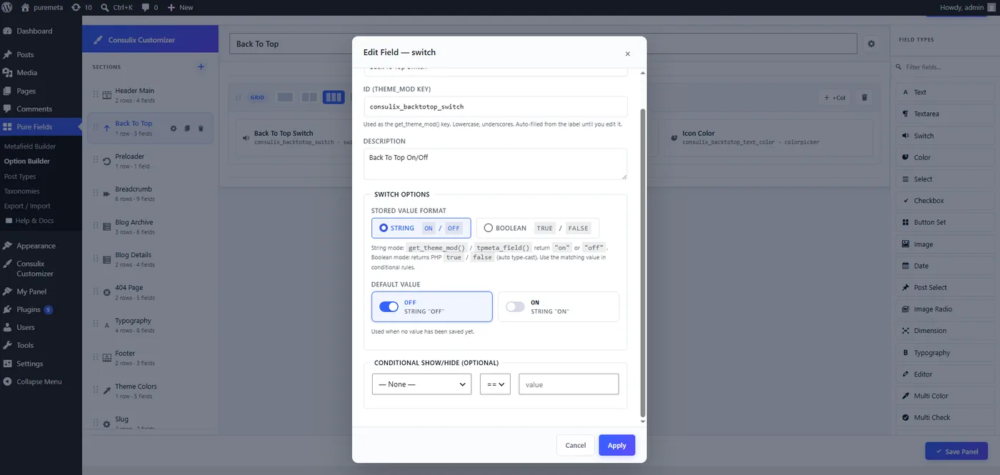
Task: Collapse the admin menu
Action: [x=39, y=381]
